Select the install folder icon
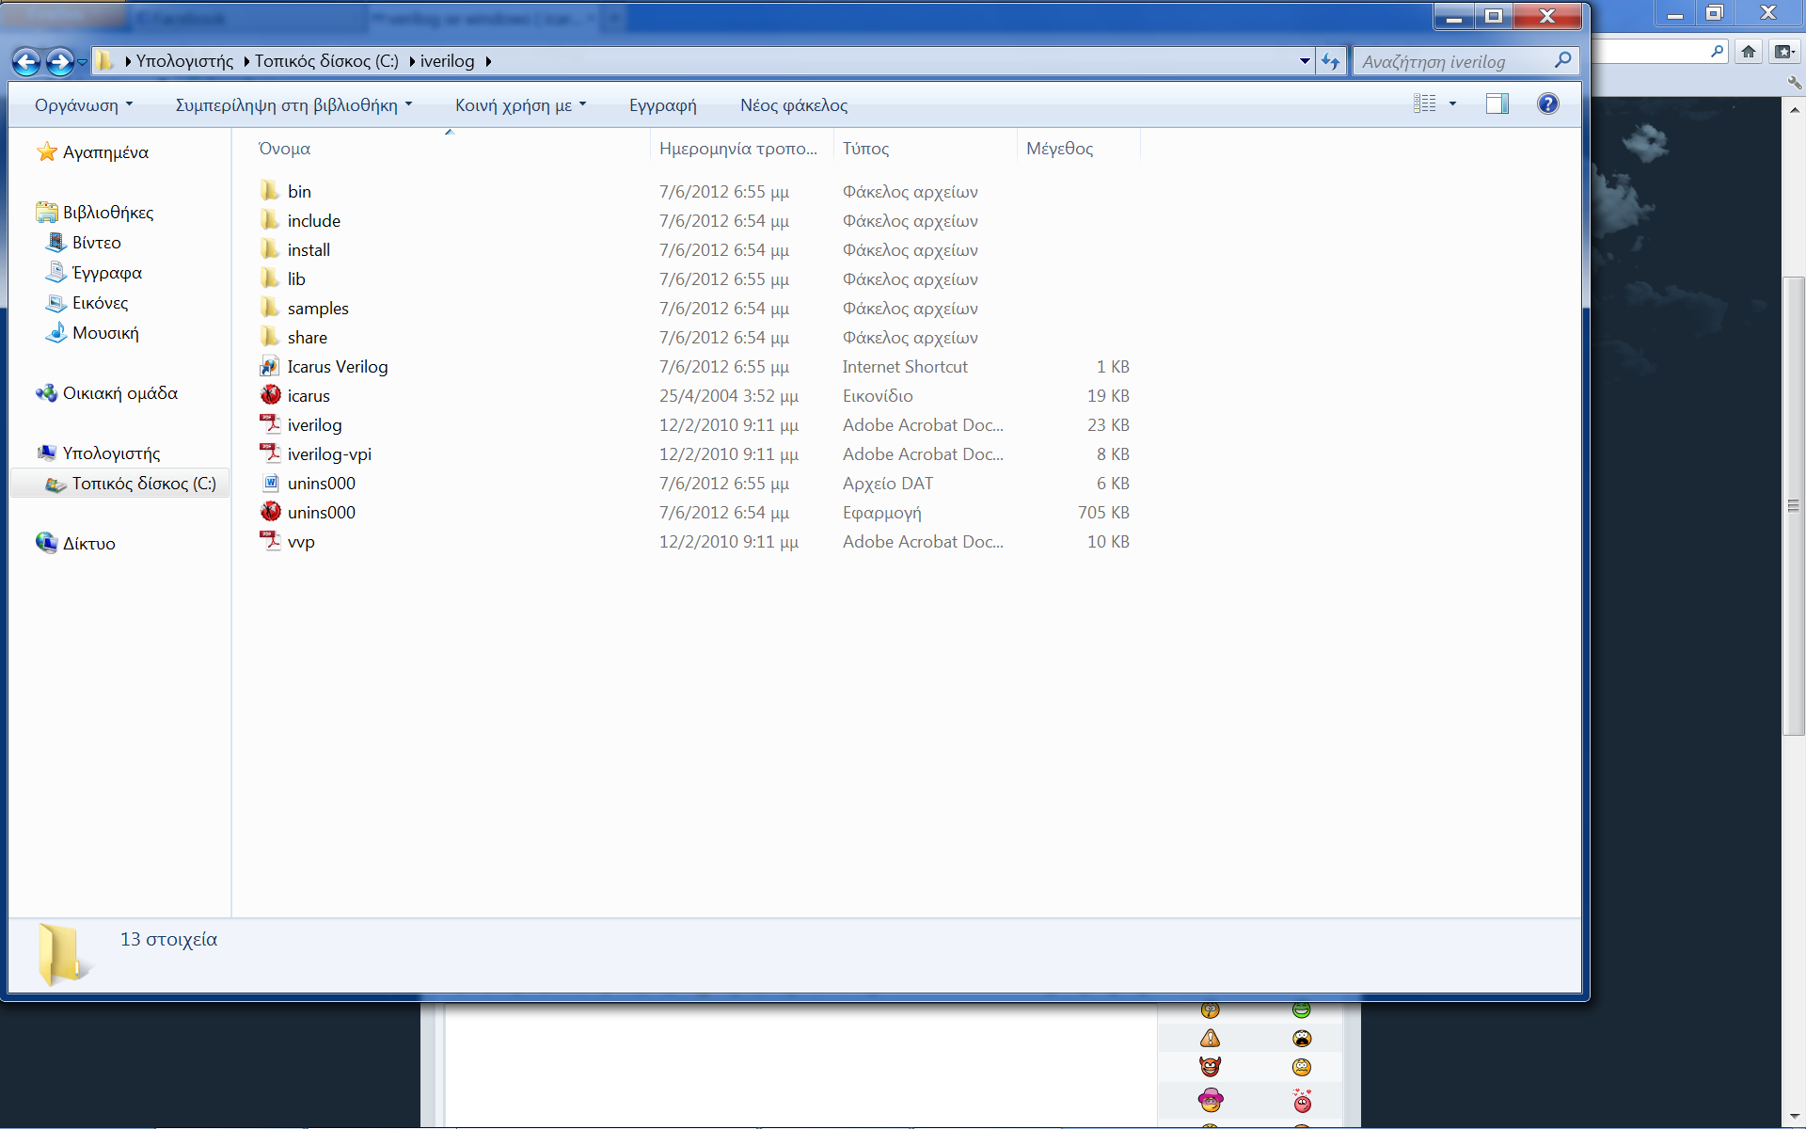 pyautogui.click(x=270, y=249)
